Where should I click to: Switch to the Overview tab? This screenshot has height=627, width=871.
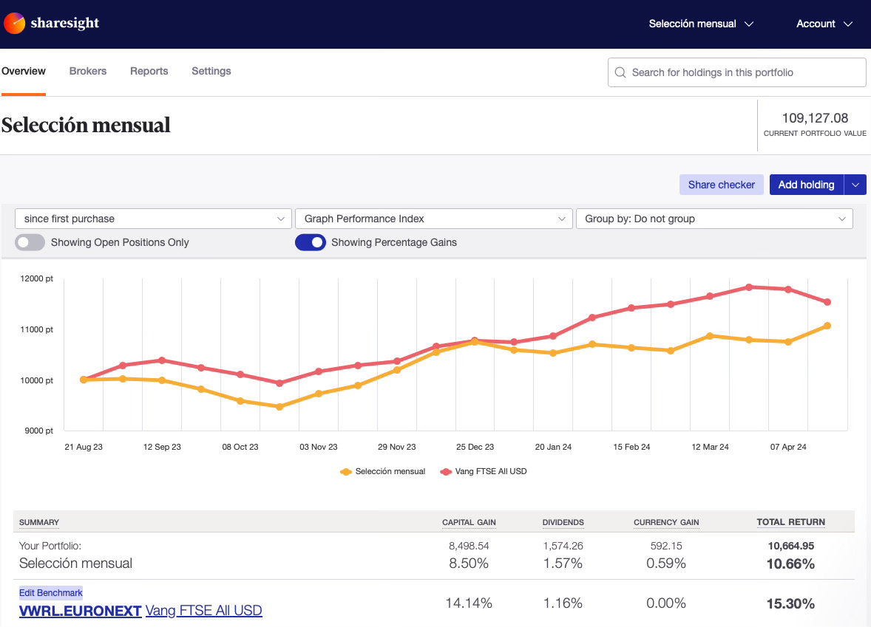[24, 71]
